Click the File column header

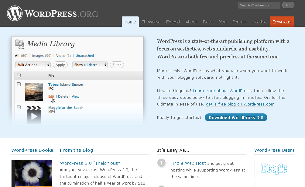(x=51, y=75)
